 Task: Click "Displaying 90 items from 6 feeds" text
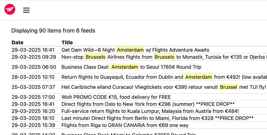(53, 31)
